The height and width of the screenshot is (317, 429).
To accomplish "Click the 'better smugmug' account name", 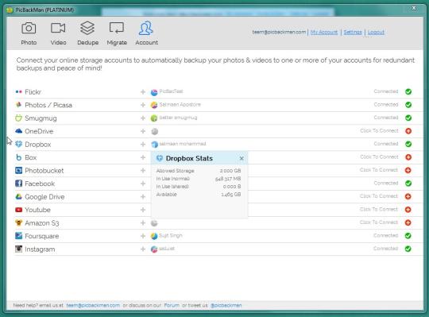I will tap(178, 118).
